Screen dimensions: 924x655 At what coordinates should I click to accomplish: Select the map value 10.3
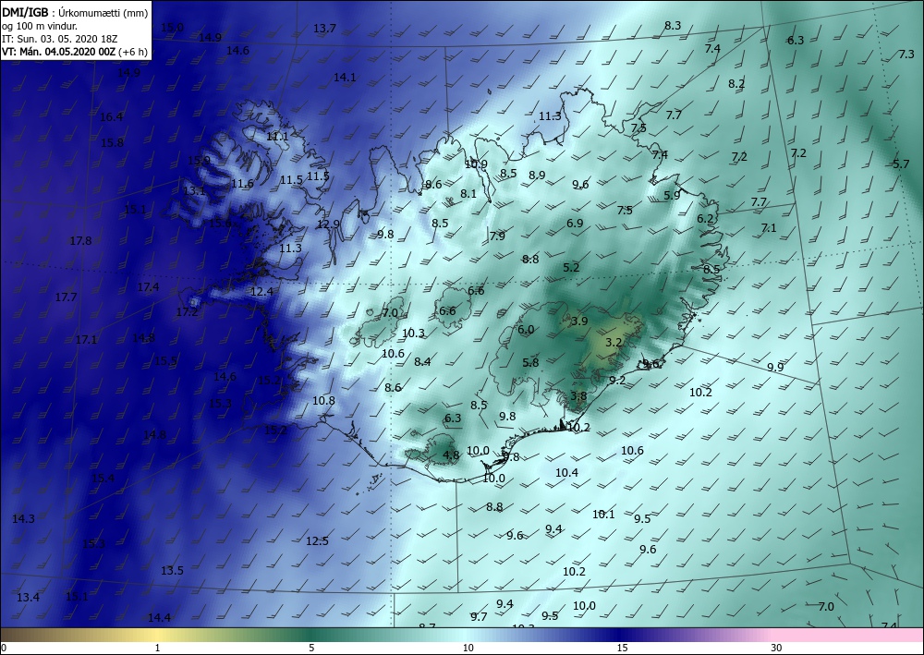(x=413, y=334)
